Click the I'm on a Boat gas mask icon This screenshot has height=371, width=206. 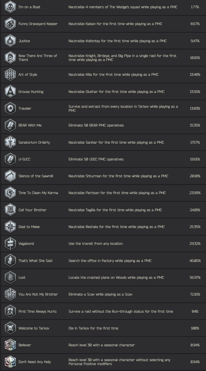tap(11, 7)
